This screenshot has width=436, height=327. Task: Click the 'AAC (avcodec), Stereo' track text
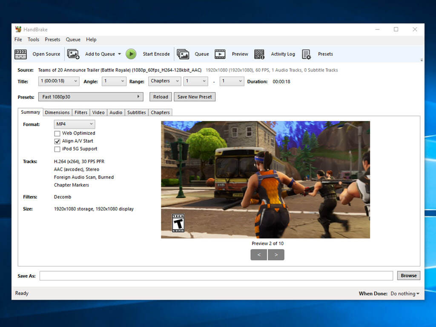point(77,169)
